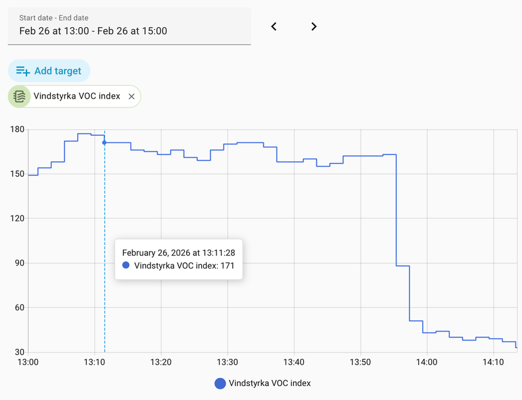522x400 pixels.
Task: Click the filter-list icon beside Add target text
Action: click(x=21, y=71)
